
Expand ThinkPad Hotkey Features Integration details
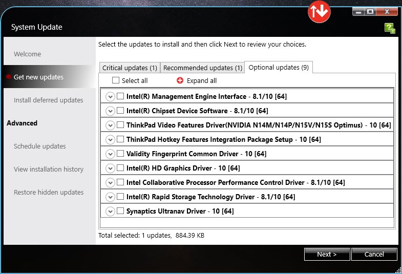(110, 140)
